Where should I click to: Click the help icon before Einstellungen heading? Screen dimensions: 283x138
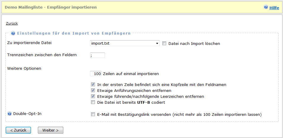point(13,33)
